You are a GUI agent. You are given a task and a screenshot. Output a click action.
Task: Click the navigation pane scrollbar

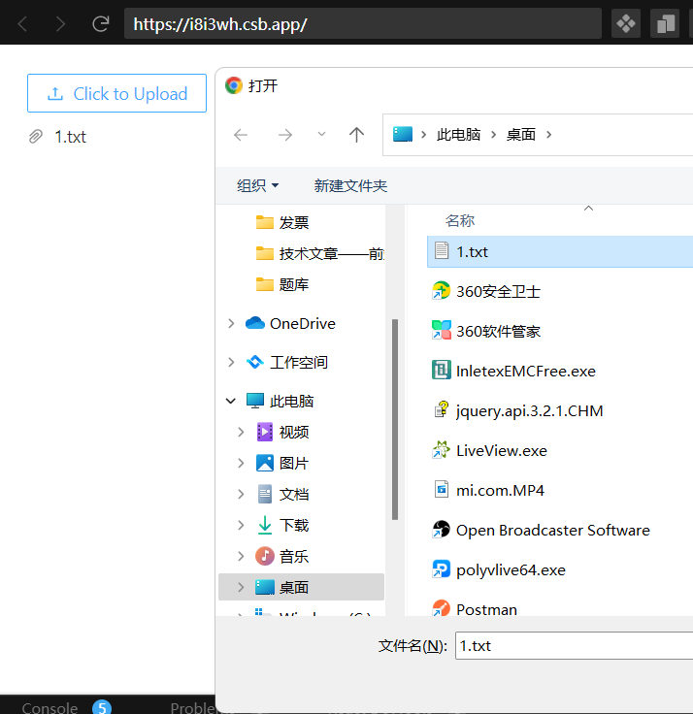[395, 419]
